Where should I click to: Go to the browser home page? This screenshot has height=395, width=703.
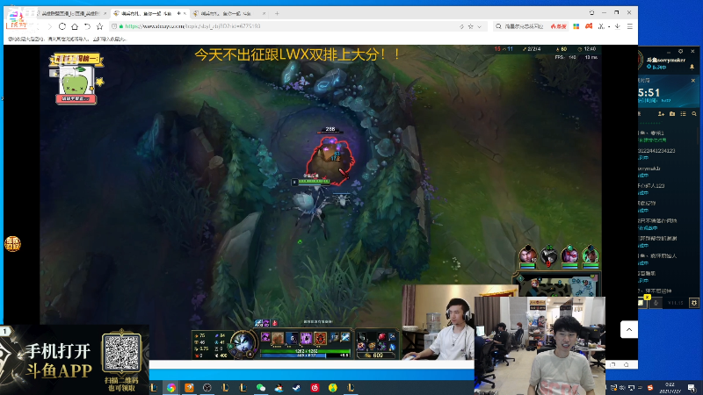coord(75,26)
